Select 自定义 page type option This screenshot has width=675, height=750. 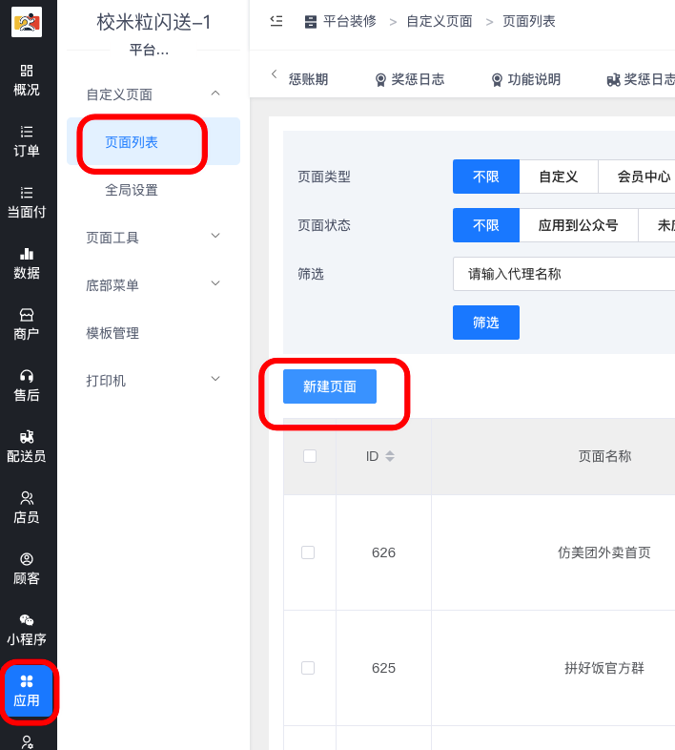pos(559,177)
